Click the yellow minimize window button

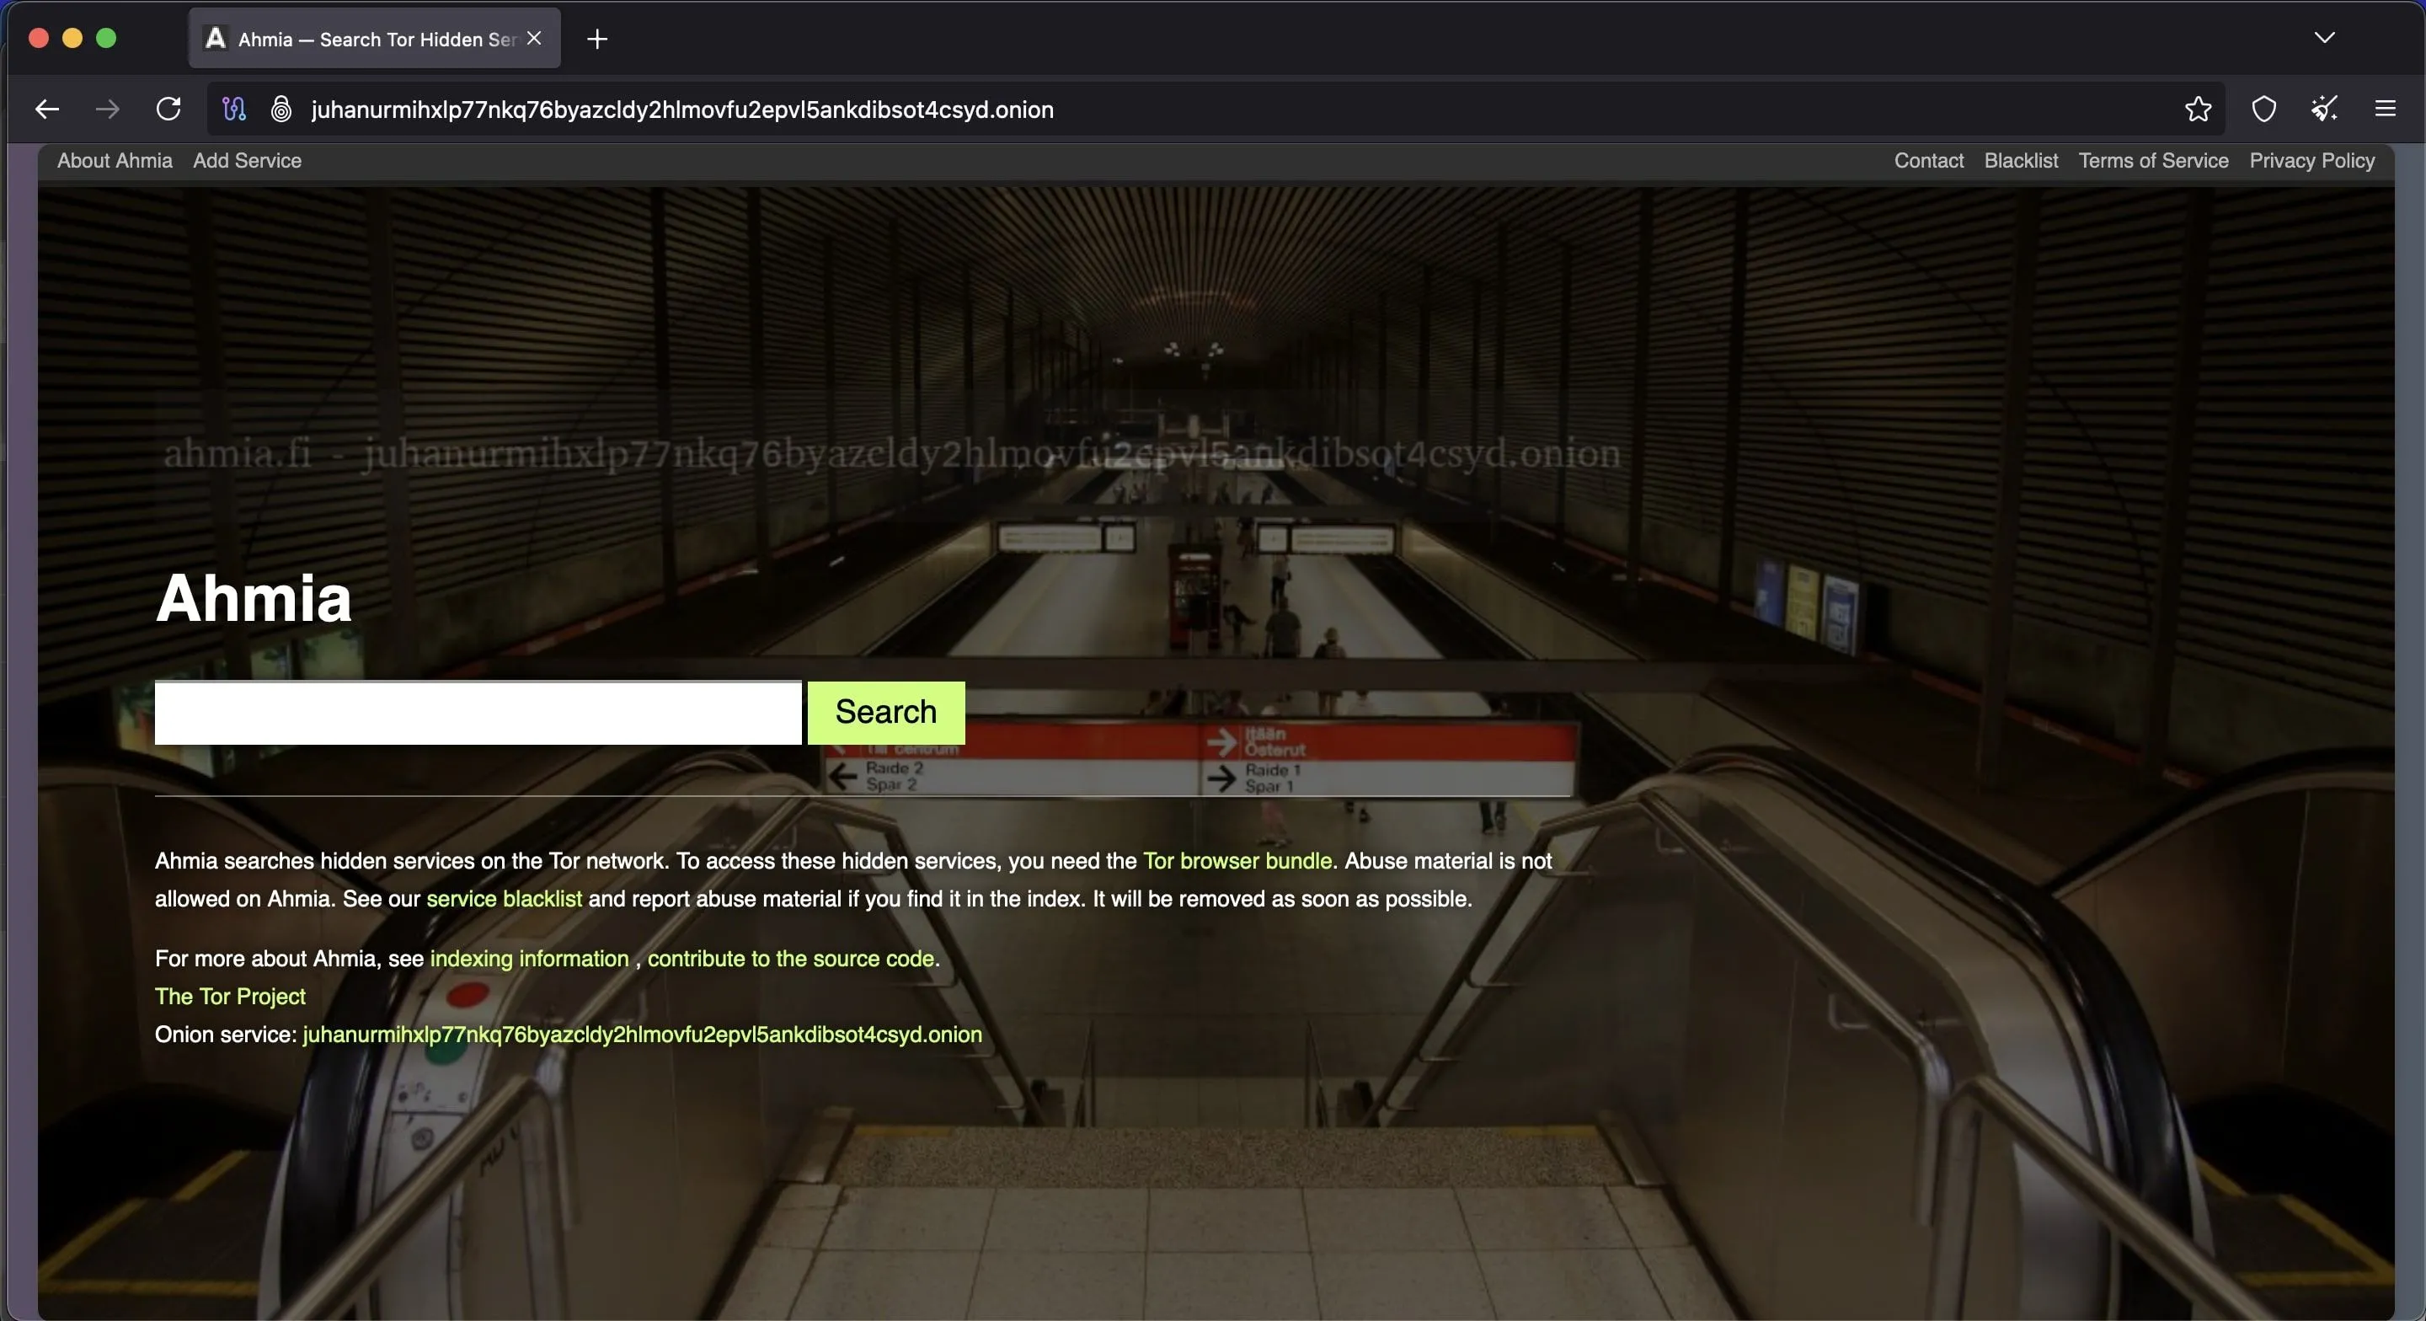click(72, 38)
